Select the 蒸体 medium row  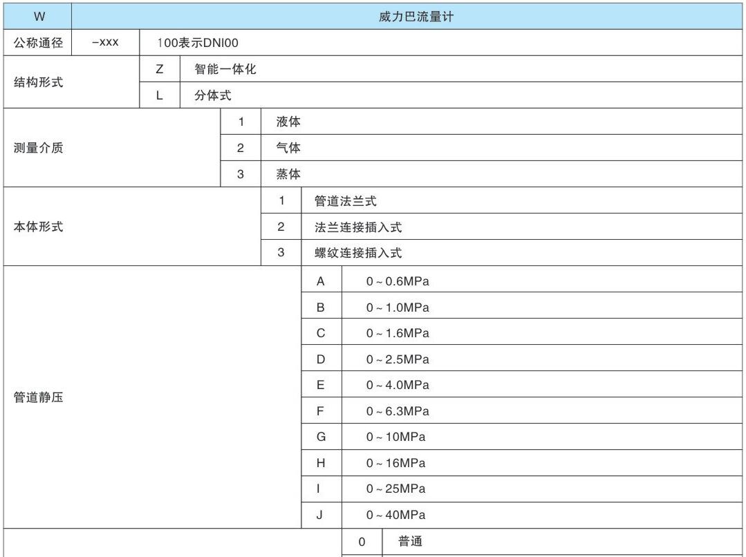click(288, 174)
